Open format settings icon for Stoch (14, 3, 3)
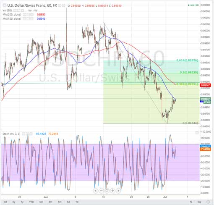214x205 pixels. tap(27, 134)
